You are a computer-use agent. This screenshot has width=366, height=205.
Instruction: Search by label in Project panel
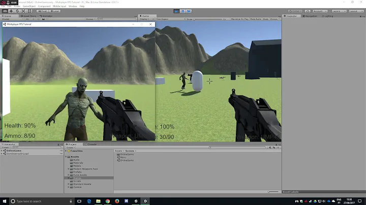pyautogui.click(x=274, y=148)
